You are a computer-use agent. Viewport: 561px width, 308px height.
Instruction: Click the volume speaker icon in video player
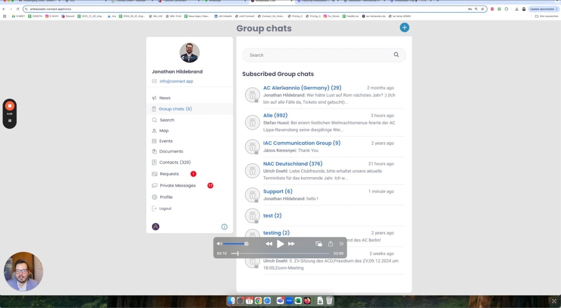[x=219, y=243]
